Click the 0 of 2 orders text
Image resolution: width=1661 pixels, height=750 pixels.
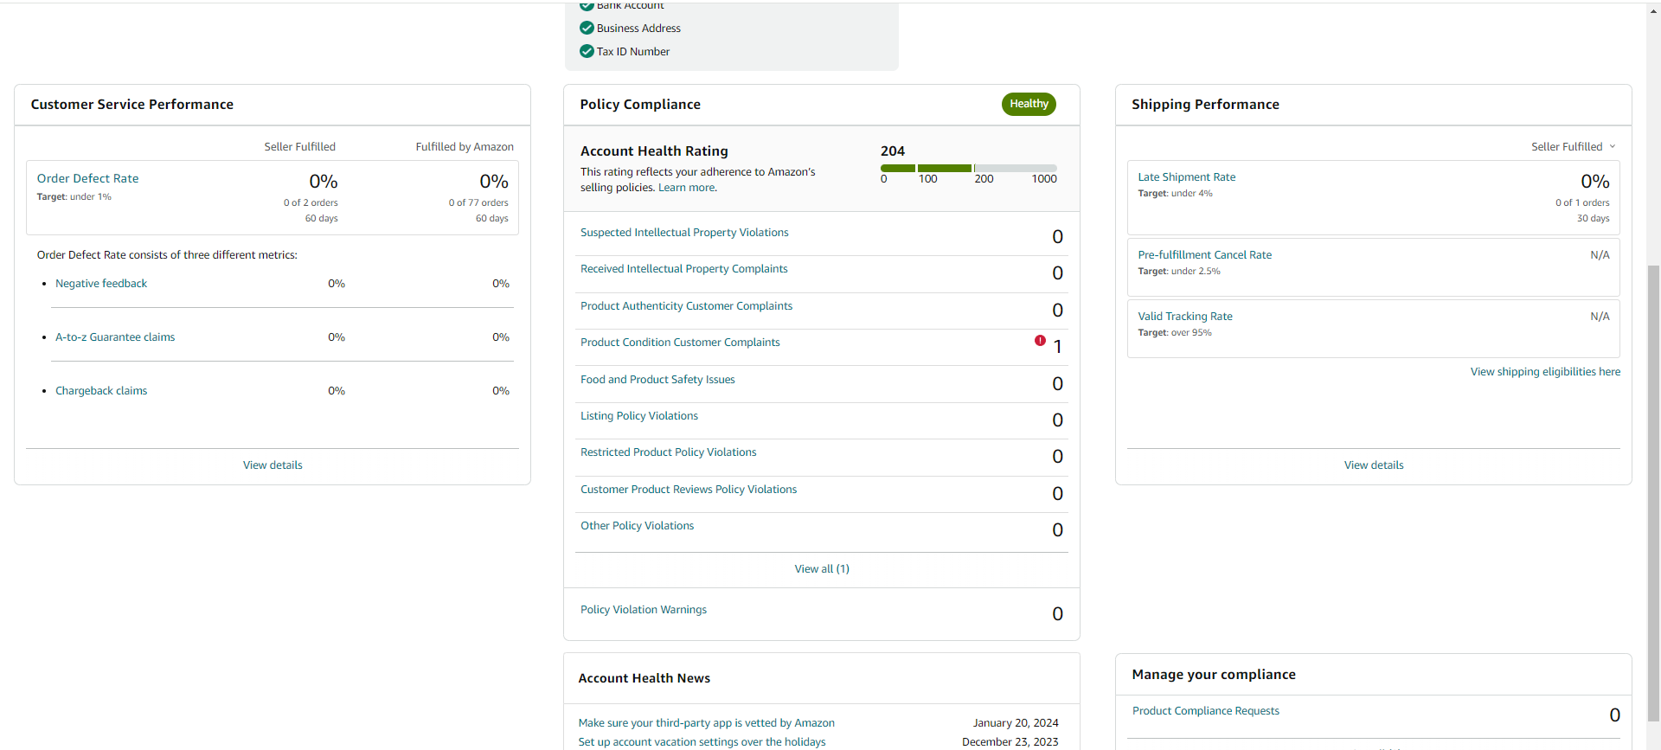tap(311, 203)
